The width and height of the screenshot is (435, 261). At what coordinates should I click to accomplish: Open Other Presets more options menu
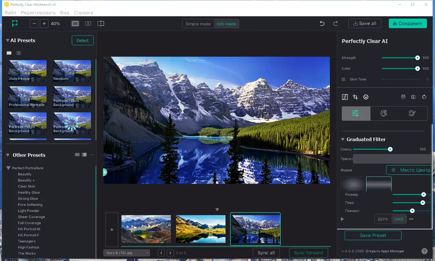92,155
